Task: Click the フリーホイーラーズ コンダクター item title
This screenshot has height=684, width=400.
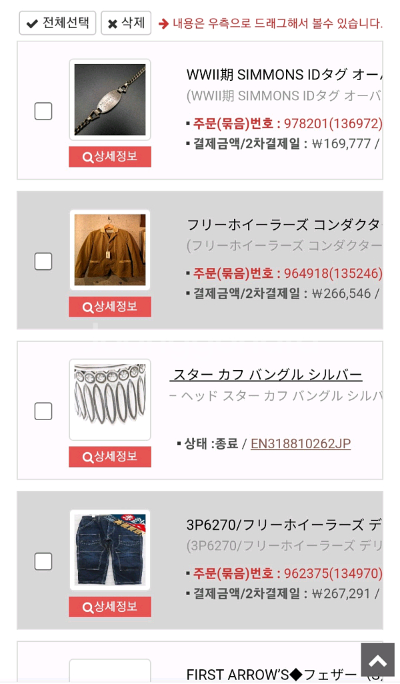Action: [x=283, y=224]
